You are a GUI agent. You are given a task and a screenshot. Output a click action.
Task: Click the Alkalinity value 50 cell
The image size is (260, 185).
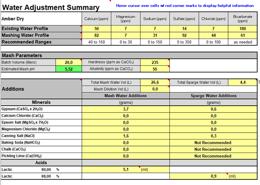155,69
